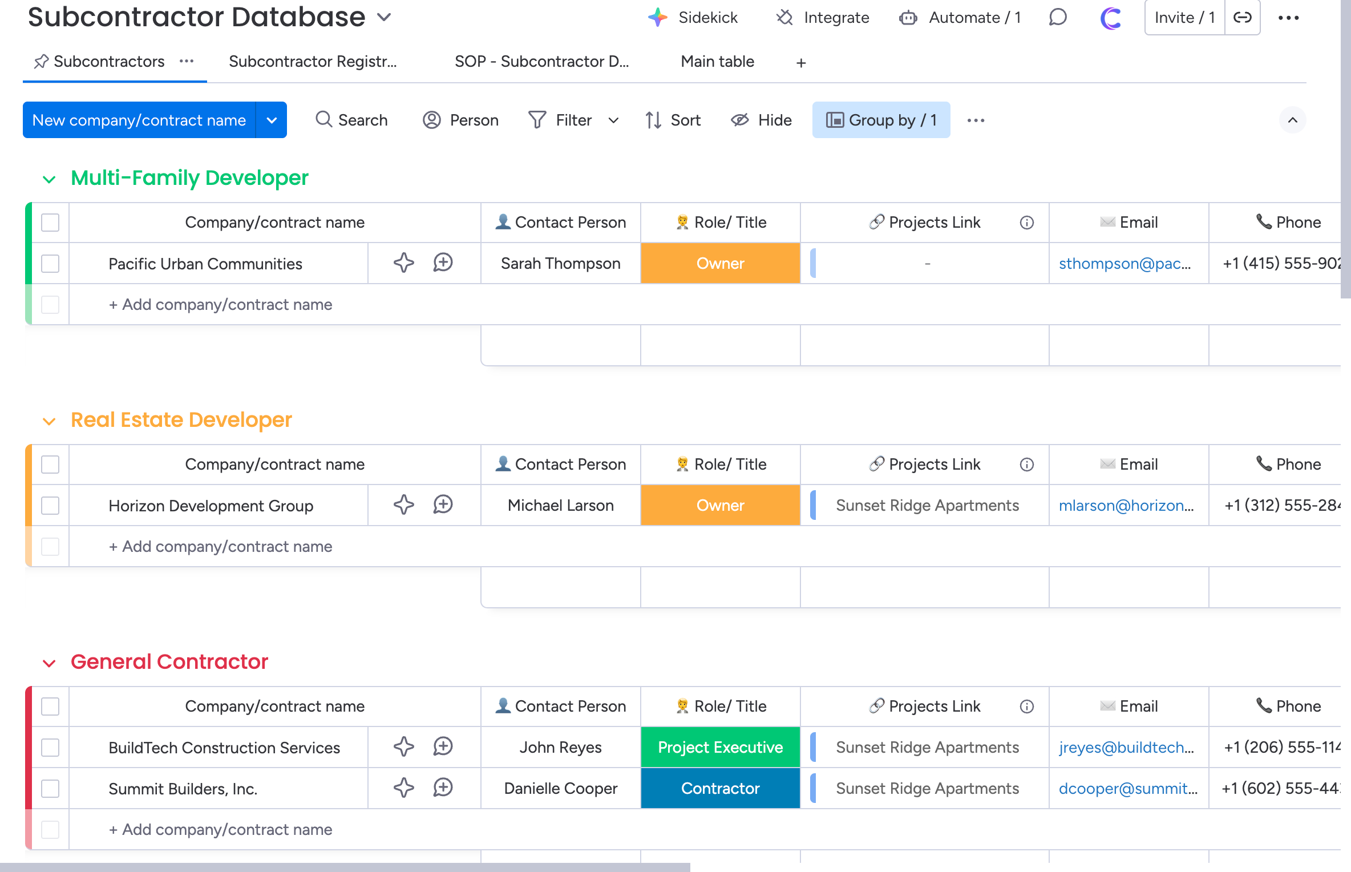Click the Group by button
This screenshot has height=872, width=1351.
pyautogui.click(x=881, y=120)
